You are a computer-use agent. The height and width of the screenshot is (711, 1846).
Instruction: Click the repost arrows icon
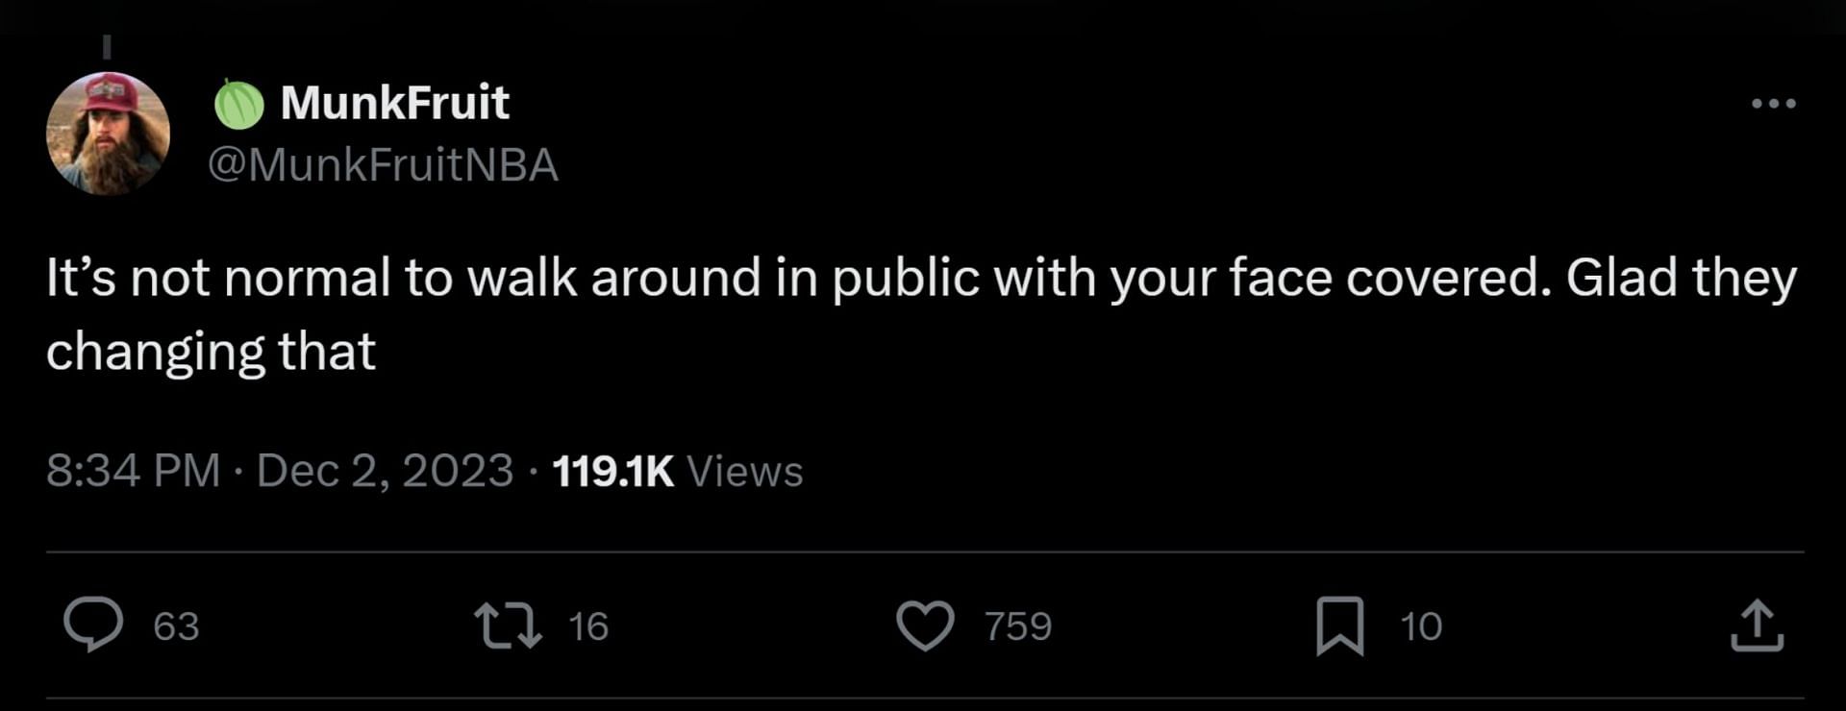coord(509,625)
